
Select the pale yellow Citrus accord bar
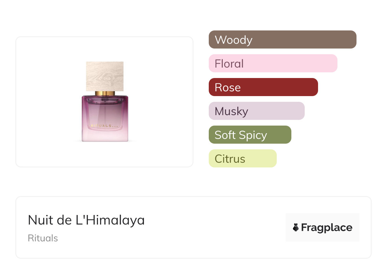(242, 159)
